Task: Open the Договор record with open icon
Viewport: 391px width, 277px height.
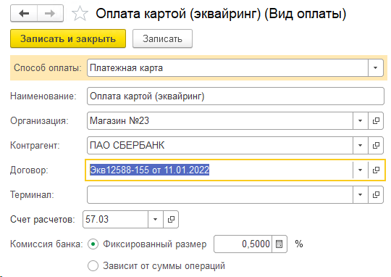Action: pos(376,170)
